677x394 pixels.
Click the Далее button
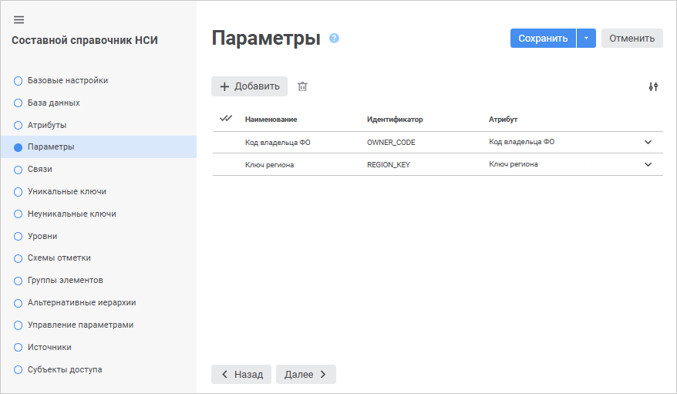[305, 374]
